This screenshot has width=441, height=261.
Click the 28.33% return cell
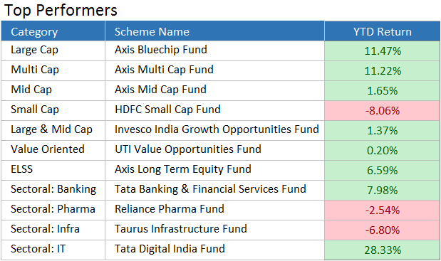(382, 250)
